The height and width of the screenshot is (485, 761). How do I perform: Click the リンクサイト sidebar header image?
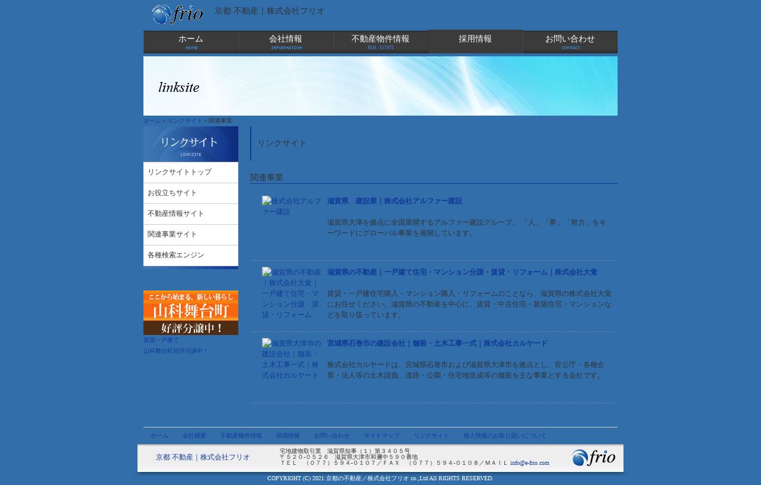(191, 144)
